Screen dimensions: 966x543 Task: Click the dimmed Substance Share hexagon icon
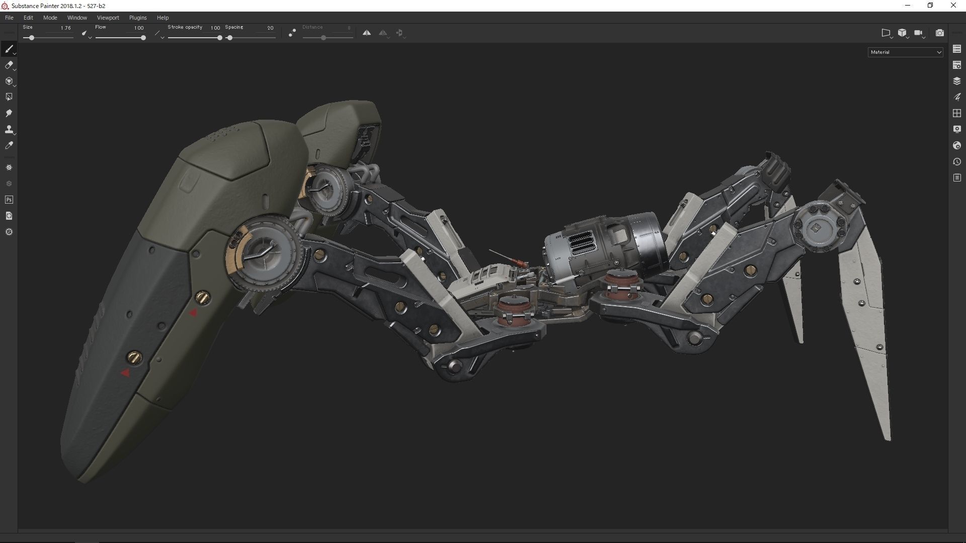(9, 184)
